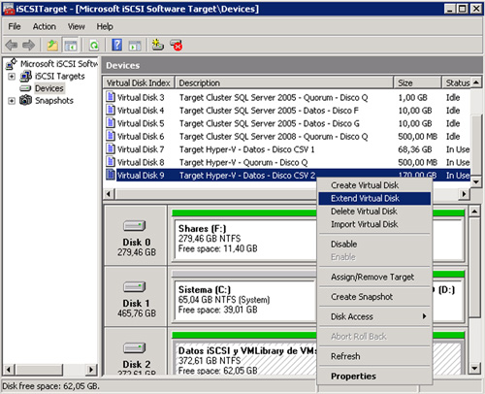The height and width of the screenshot is (394, 485).
Task: Choose Create Virtual Disk from context menu
Action: [x=374, y=185]
